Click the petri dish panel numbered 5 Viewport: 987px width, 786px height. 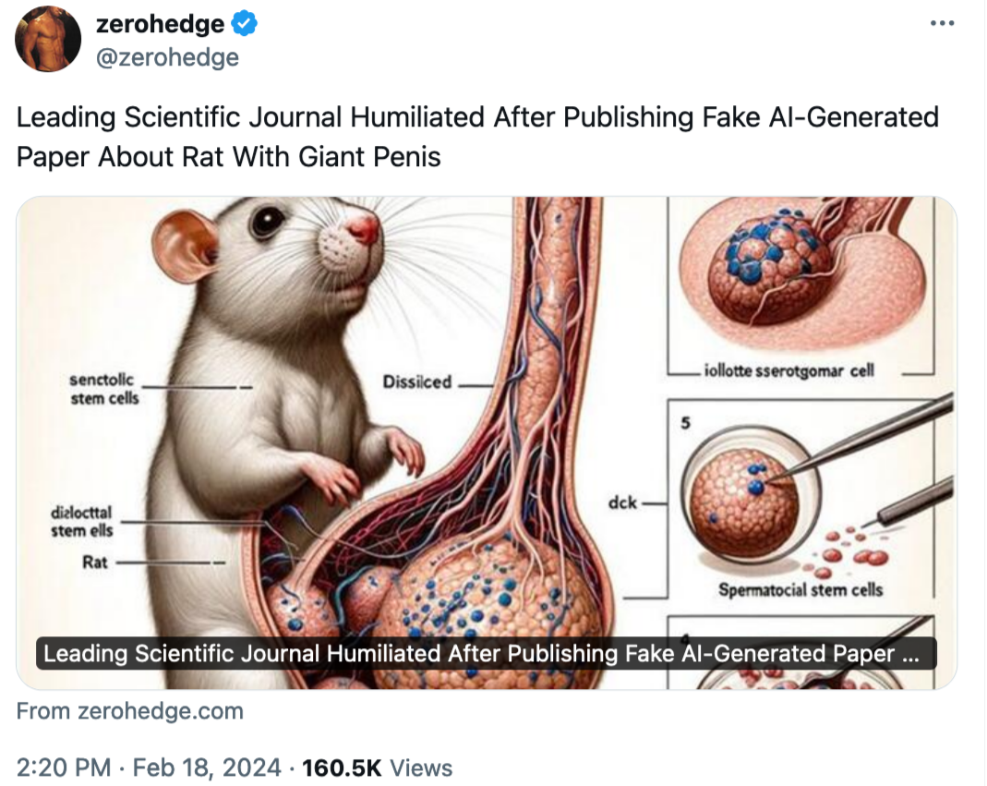click(800, 499)
